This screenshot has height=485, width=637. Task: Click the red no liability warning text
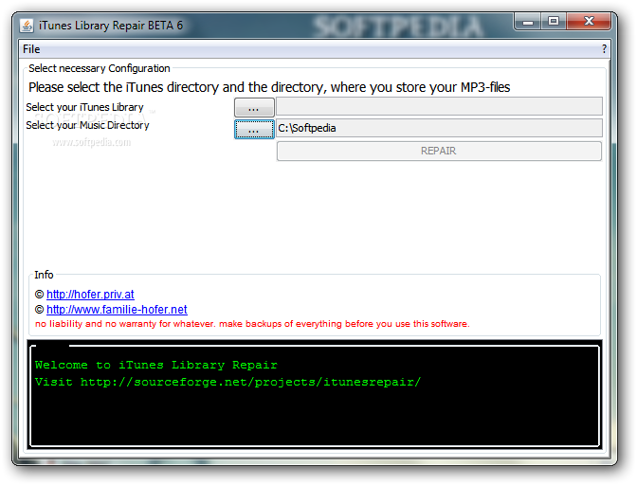pyautogui.click(x=252, y=324)
